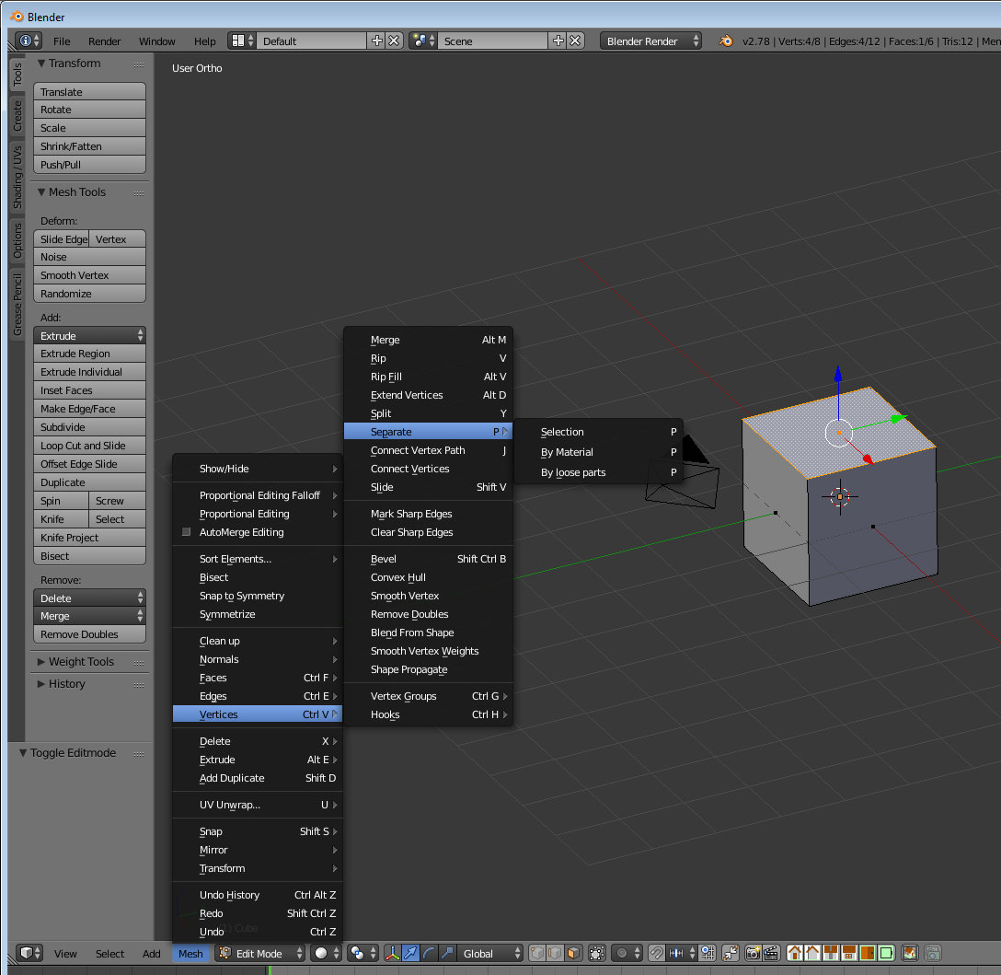
Task: Select the scale manipulator icon
Action: click(447, 953)
